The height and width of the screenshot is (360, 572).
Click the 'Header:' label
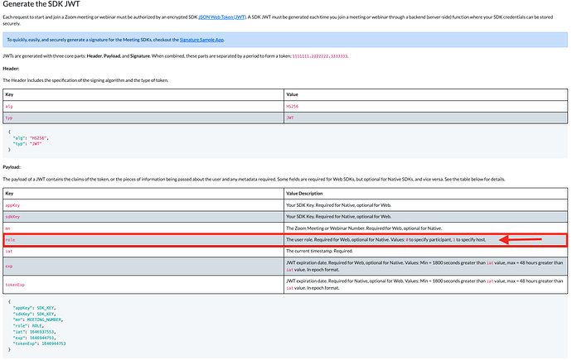pyautogui.click(x=11, y=69)
